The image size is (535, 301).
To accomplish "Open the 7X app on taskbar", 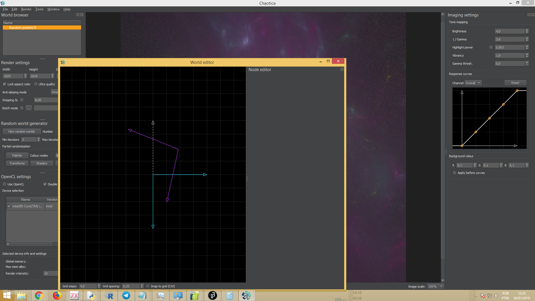I will 74,295.
